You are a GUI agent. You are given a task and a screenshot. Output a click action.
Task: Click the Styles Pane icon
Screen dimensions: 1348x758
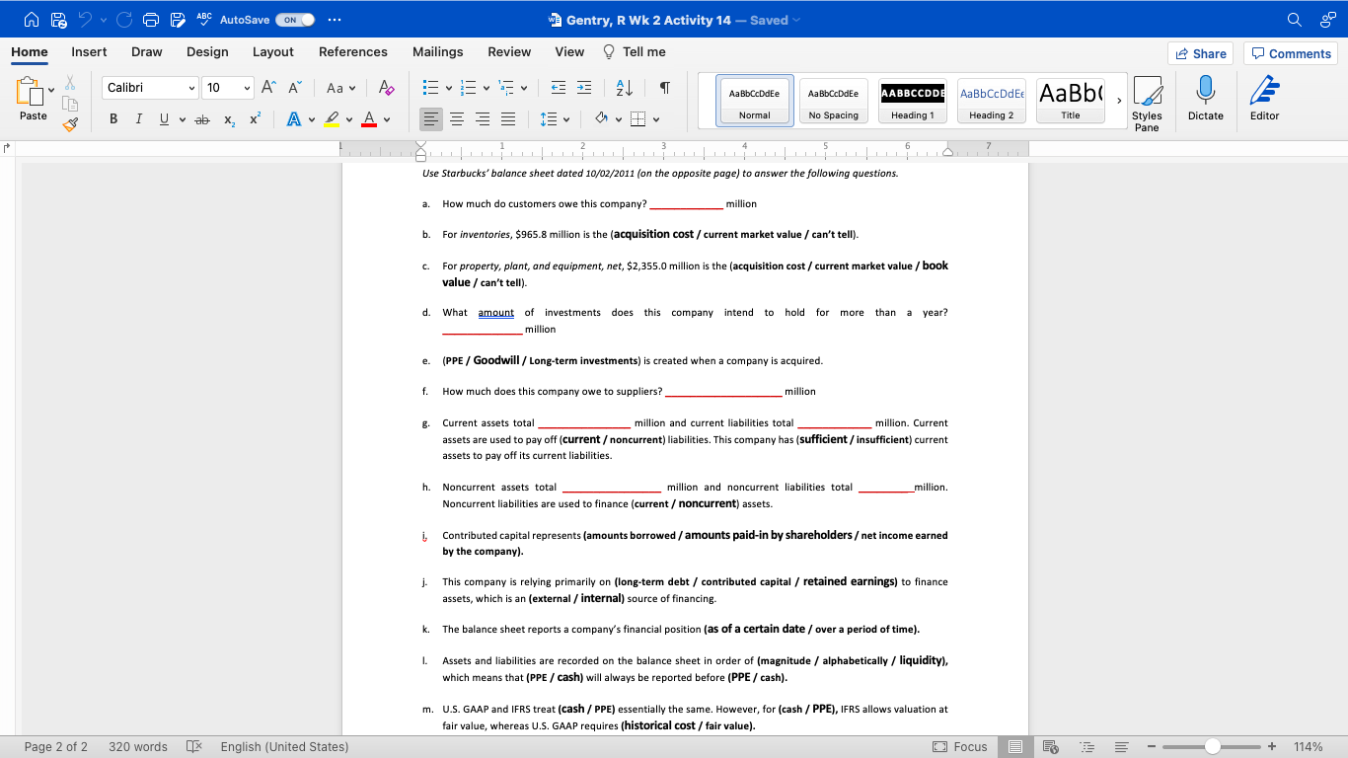pyautogui.click(x=1148, y=99)
